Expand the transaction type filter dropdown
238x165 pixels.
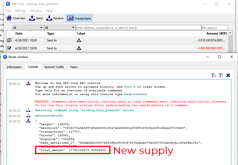[60, 27]
